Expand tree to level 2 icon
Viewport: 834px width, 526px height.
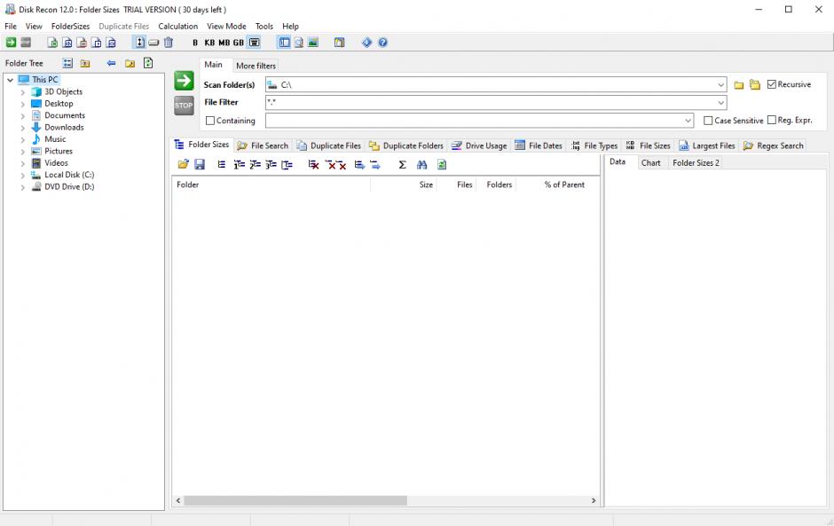256,165
